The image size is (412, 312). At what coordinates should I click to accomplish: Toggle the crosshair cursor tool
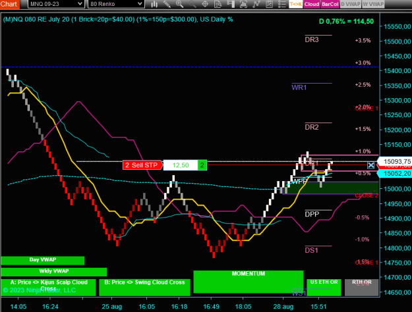(205, 4)
